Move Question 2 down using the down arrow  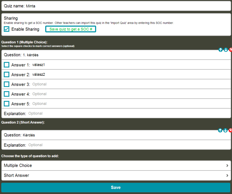tap(225, 130)
